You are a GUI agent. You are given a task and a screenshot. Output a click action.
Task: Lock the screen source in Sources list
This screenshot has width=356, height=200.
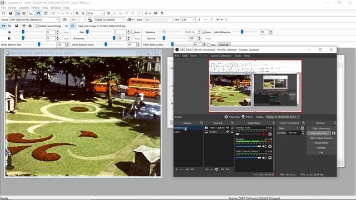(232, 132)
